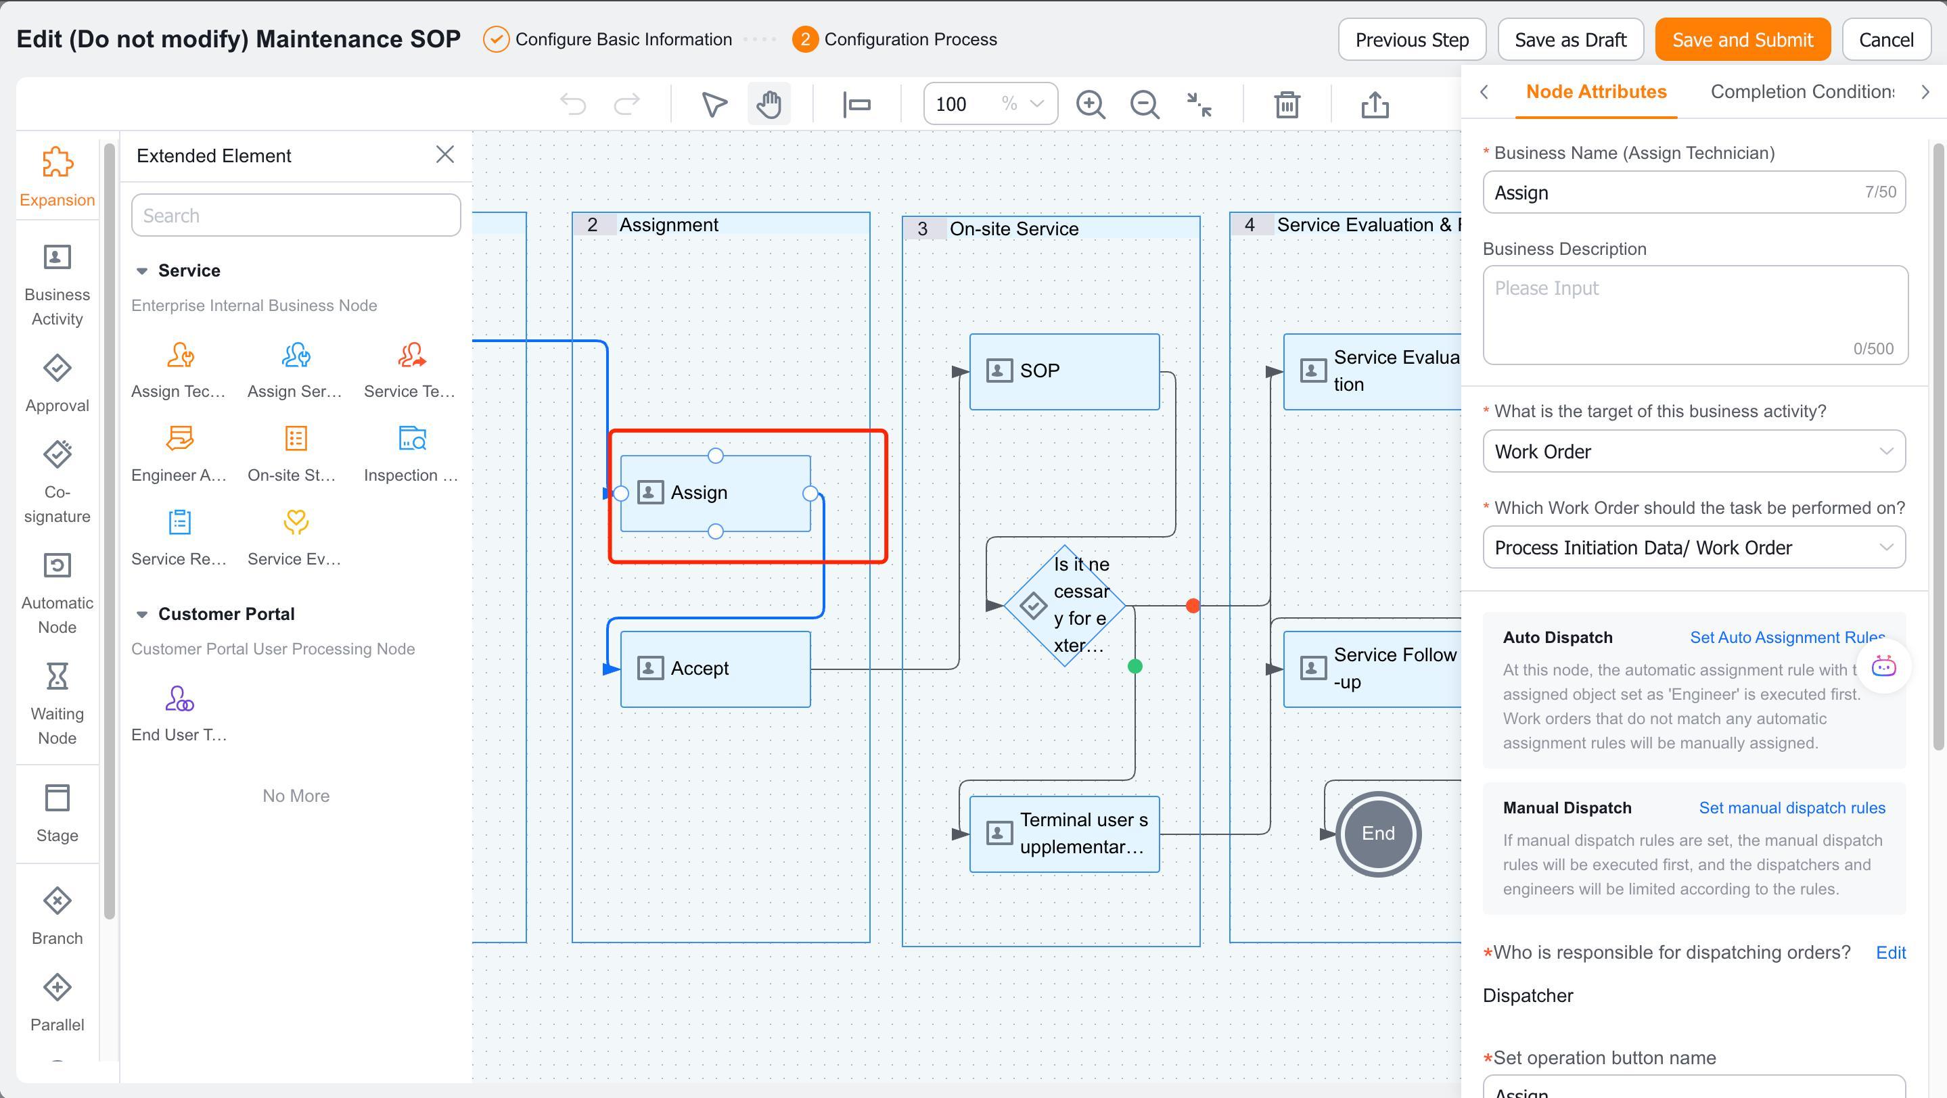
Task: Pick the Assign Service Provider element
Action: 296,370
